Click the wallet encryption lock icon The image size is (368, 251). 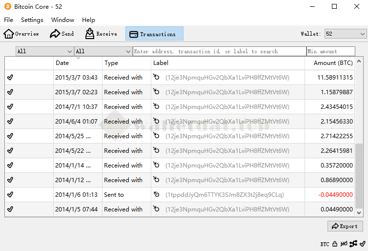pyautogui.click(x=335, y=244)
